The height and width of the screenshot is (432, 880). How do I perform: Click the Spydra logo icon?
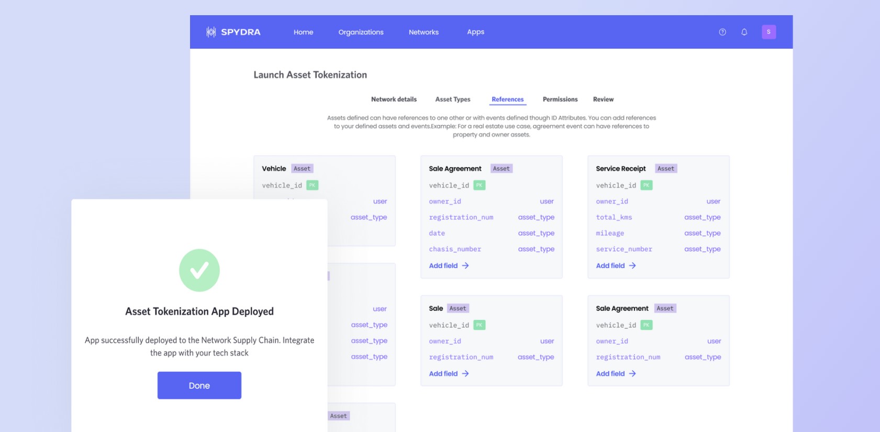[x=211, y=32]
